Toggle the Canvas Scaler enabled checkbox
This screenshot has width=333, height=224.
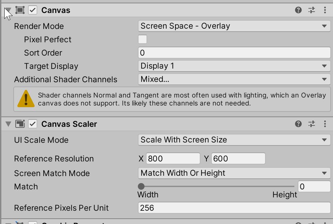click(32, 124)
